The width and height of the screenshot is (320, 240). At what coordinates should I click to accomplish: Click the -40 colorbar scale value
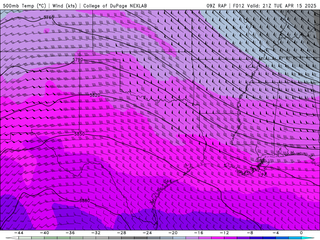click(x=44, y=233)
